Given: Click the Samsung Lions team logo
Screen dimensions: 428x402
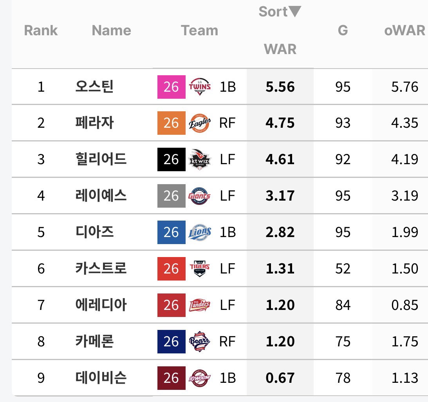Looking at the screenshot, I should coord(200,232).
